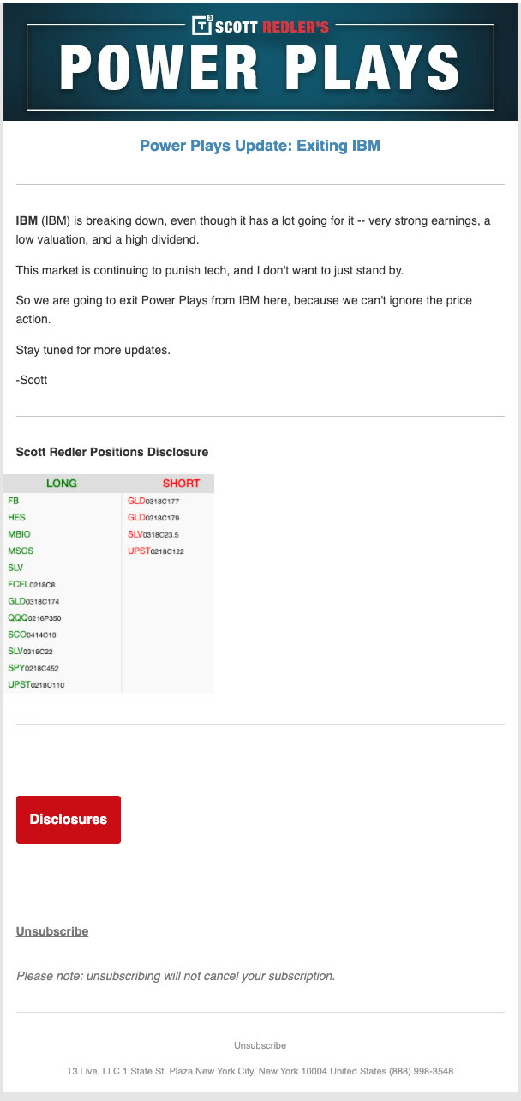Click the GLD0318C177 short position

click(x=153, y=501)
